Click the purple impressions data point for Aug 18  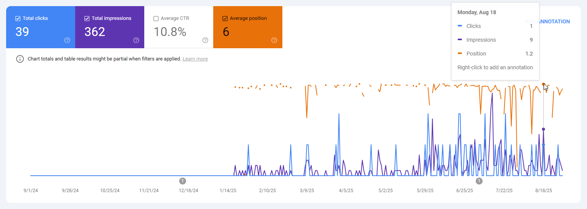(543, 129)
